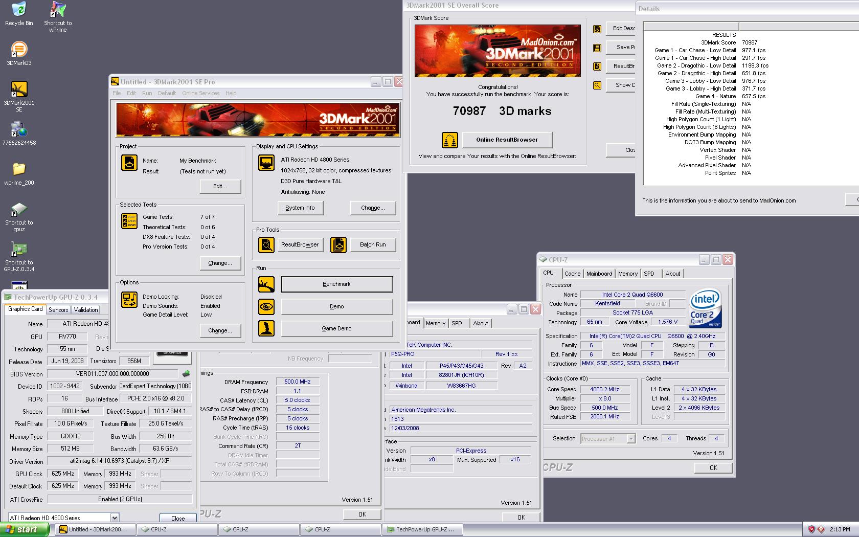Launch the 3DMark2001 SE desktop shortcut
The width and height of the screenshot is (859, 537).
tap(19, 96)
